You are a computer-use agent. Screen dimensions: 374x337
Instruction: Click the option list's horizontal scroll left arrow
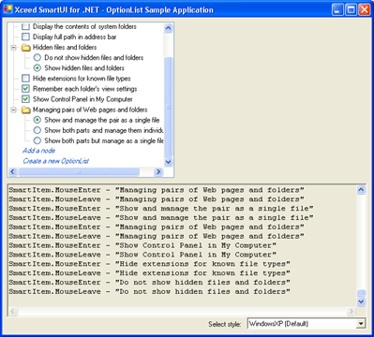pos(13,171)
